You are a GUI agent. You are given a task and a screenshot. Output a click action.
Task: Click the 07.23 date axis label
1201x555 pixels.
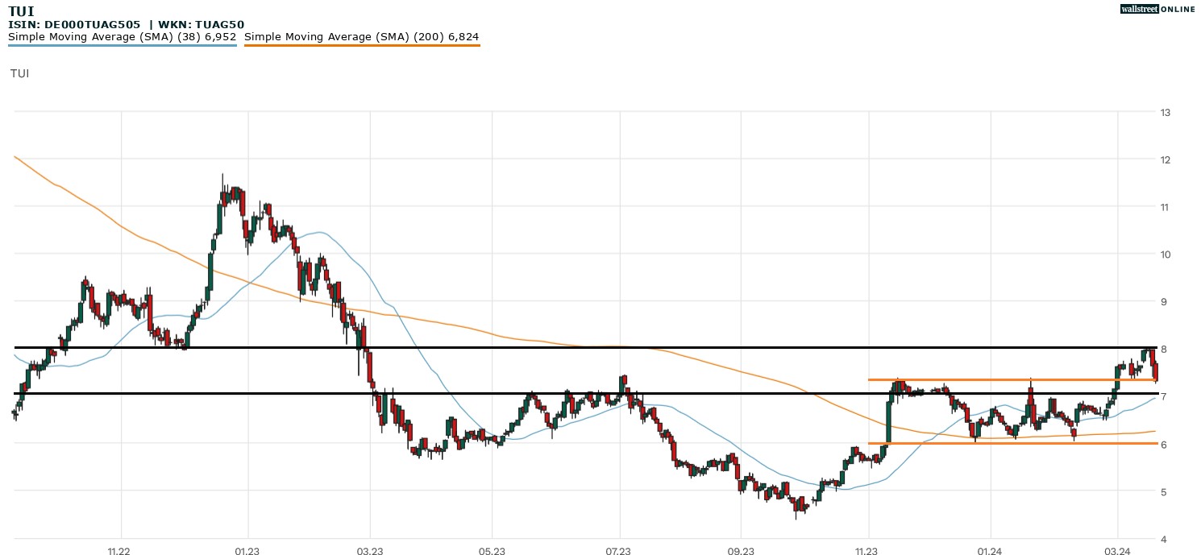click(x=618, y=551)
